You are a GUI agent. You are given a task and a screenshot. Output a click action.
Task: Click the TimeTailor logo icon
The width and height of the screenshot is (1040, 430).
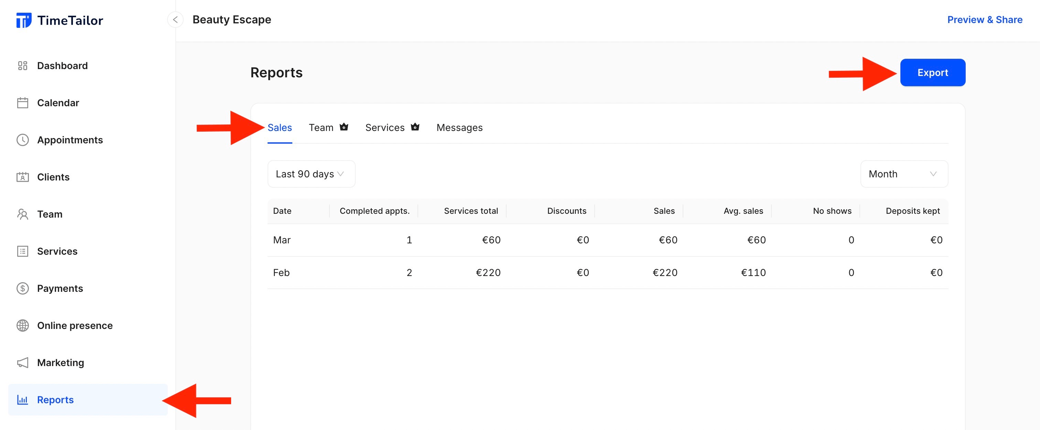click(x=24, y=20)
